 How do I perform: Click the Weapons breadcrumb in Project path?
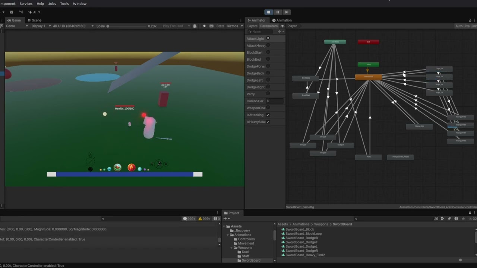[321, 224]
